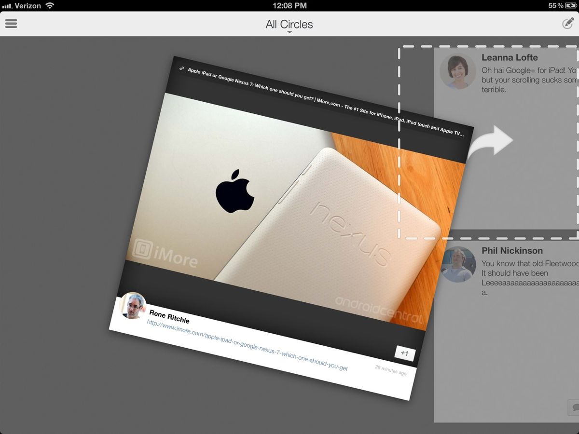Tap the Verizon carrier label

pyautogui.click(x=27, y=6)
